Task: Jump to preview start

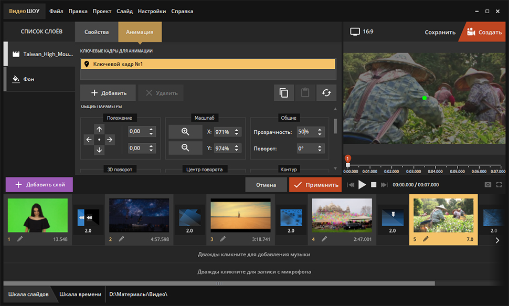Action: pos(351,185)
